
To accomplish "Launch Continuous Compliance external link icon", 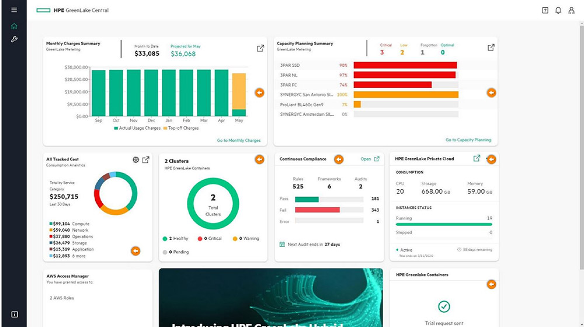I will 377,159.
